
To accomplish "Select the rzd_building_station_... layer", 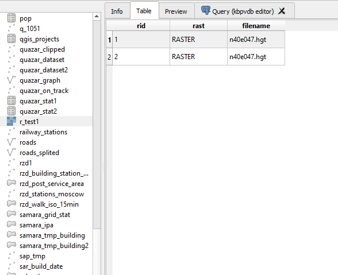I will [54, 173].
